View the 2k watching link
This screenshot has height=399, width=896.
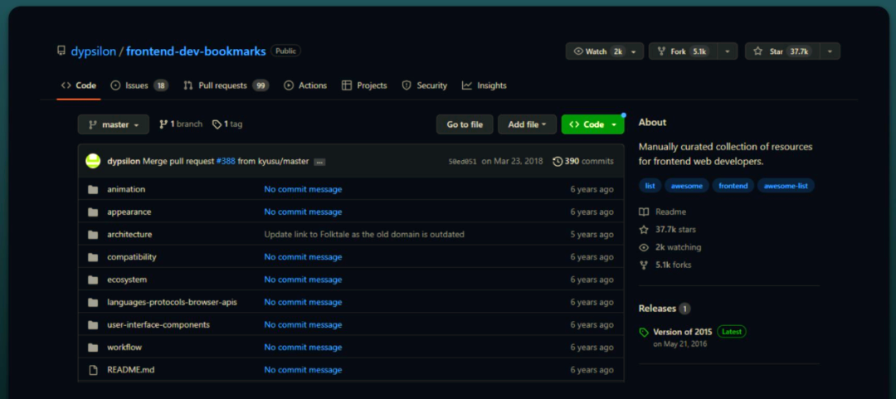click(x=670, y=247)
